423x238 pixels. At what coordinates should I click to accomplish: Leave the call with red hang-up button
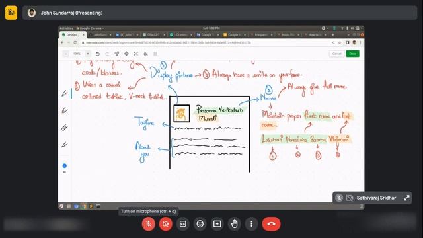click(271, 224)
